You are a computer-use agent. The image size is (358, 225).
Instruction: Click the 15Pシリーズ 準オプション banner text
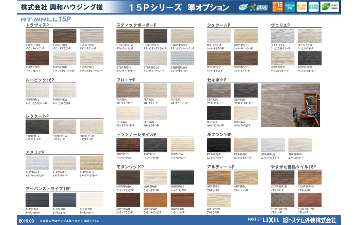click(179, 7)
